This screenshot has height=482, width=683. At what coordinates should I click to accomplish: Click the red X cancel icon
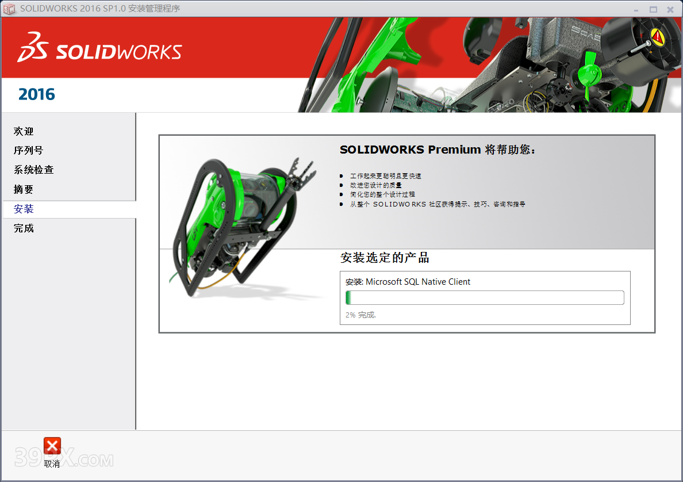(52, 446)
